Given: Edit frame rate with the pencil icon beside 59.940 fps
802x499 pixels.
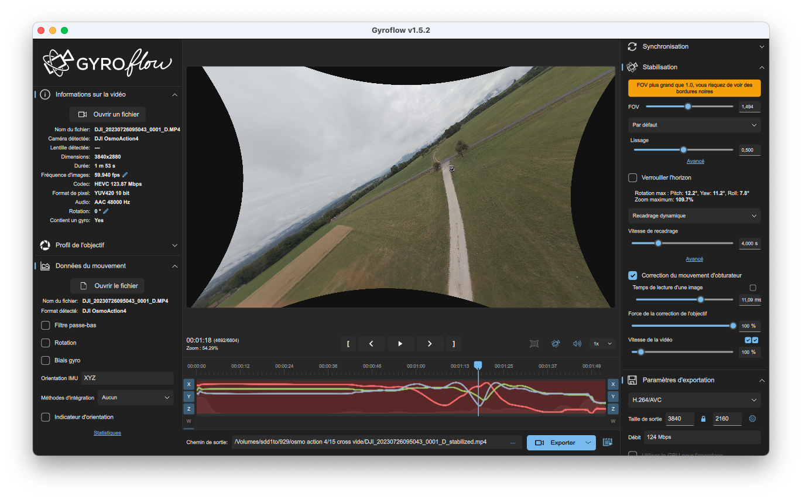Looking at the screenshot, I should [125, 175].
